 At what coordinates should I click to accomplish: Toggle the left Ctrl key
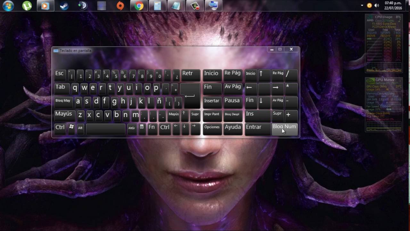point(60,129)
